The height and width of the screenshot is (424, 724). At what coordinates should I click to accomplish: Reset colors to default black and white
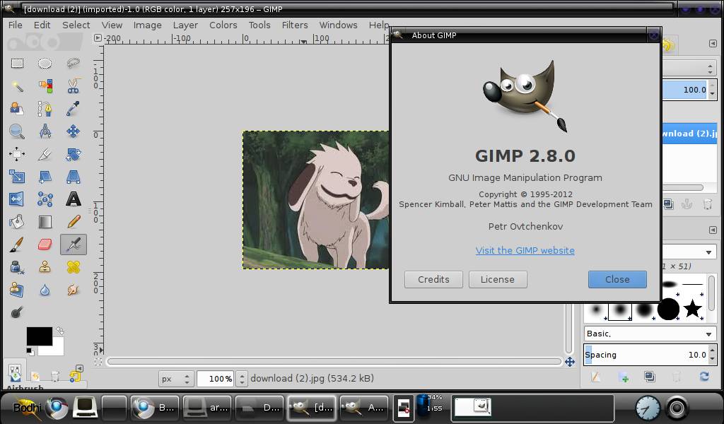click(29, 351)
